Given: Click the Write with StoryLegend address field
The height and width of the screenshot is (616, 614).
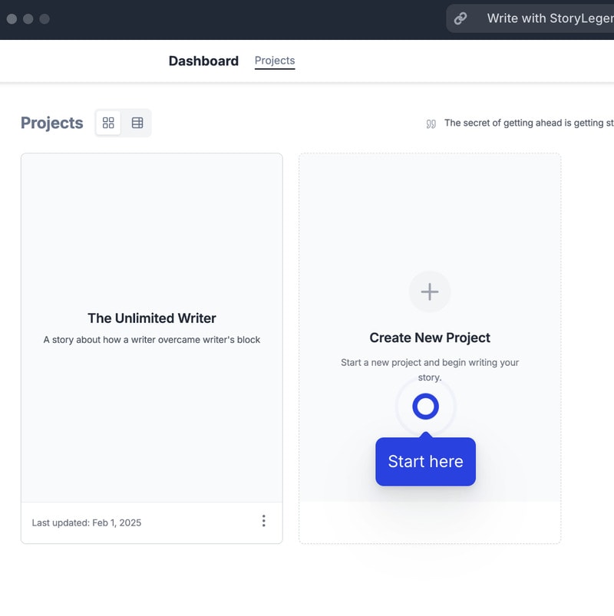Looking at the screenshot, I should click(x=549, y=18).
